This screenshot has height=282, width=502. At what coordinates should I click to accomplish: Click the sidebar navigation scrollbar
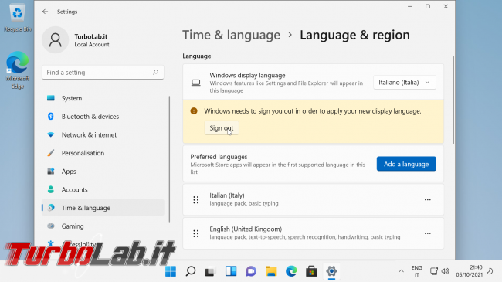click(169, 159)
